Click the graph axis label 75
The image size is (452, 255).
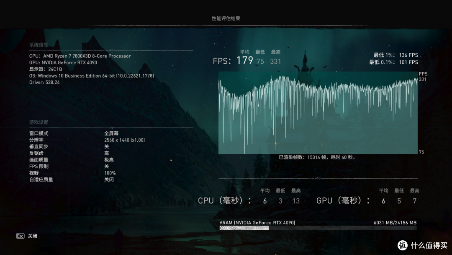[421, 152]
